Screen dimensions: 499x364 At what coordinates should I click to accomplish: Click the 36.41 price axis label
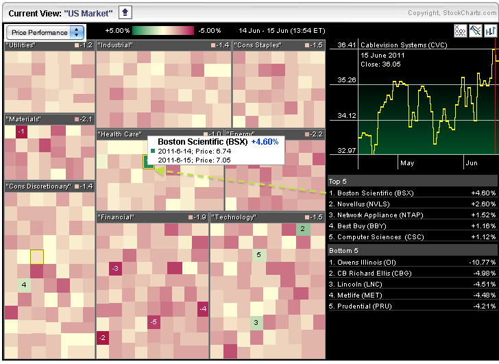pyautogui.click(x=347, y=45)
